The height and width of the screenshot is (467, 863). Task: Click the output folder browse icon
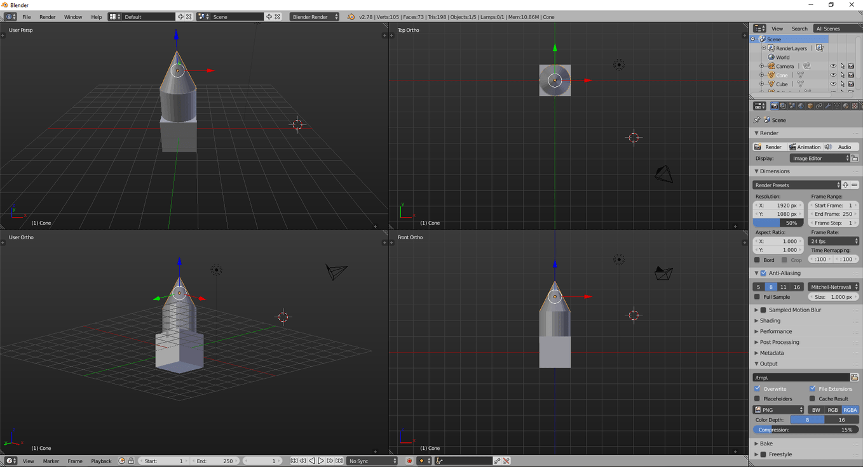click(854, 378)
